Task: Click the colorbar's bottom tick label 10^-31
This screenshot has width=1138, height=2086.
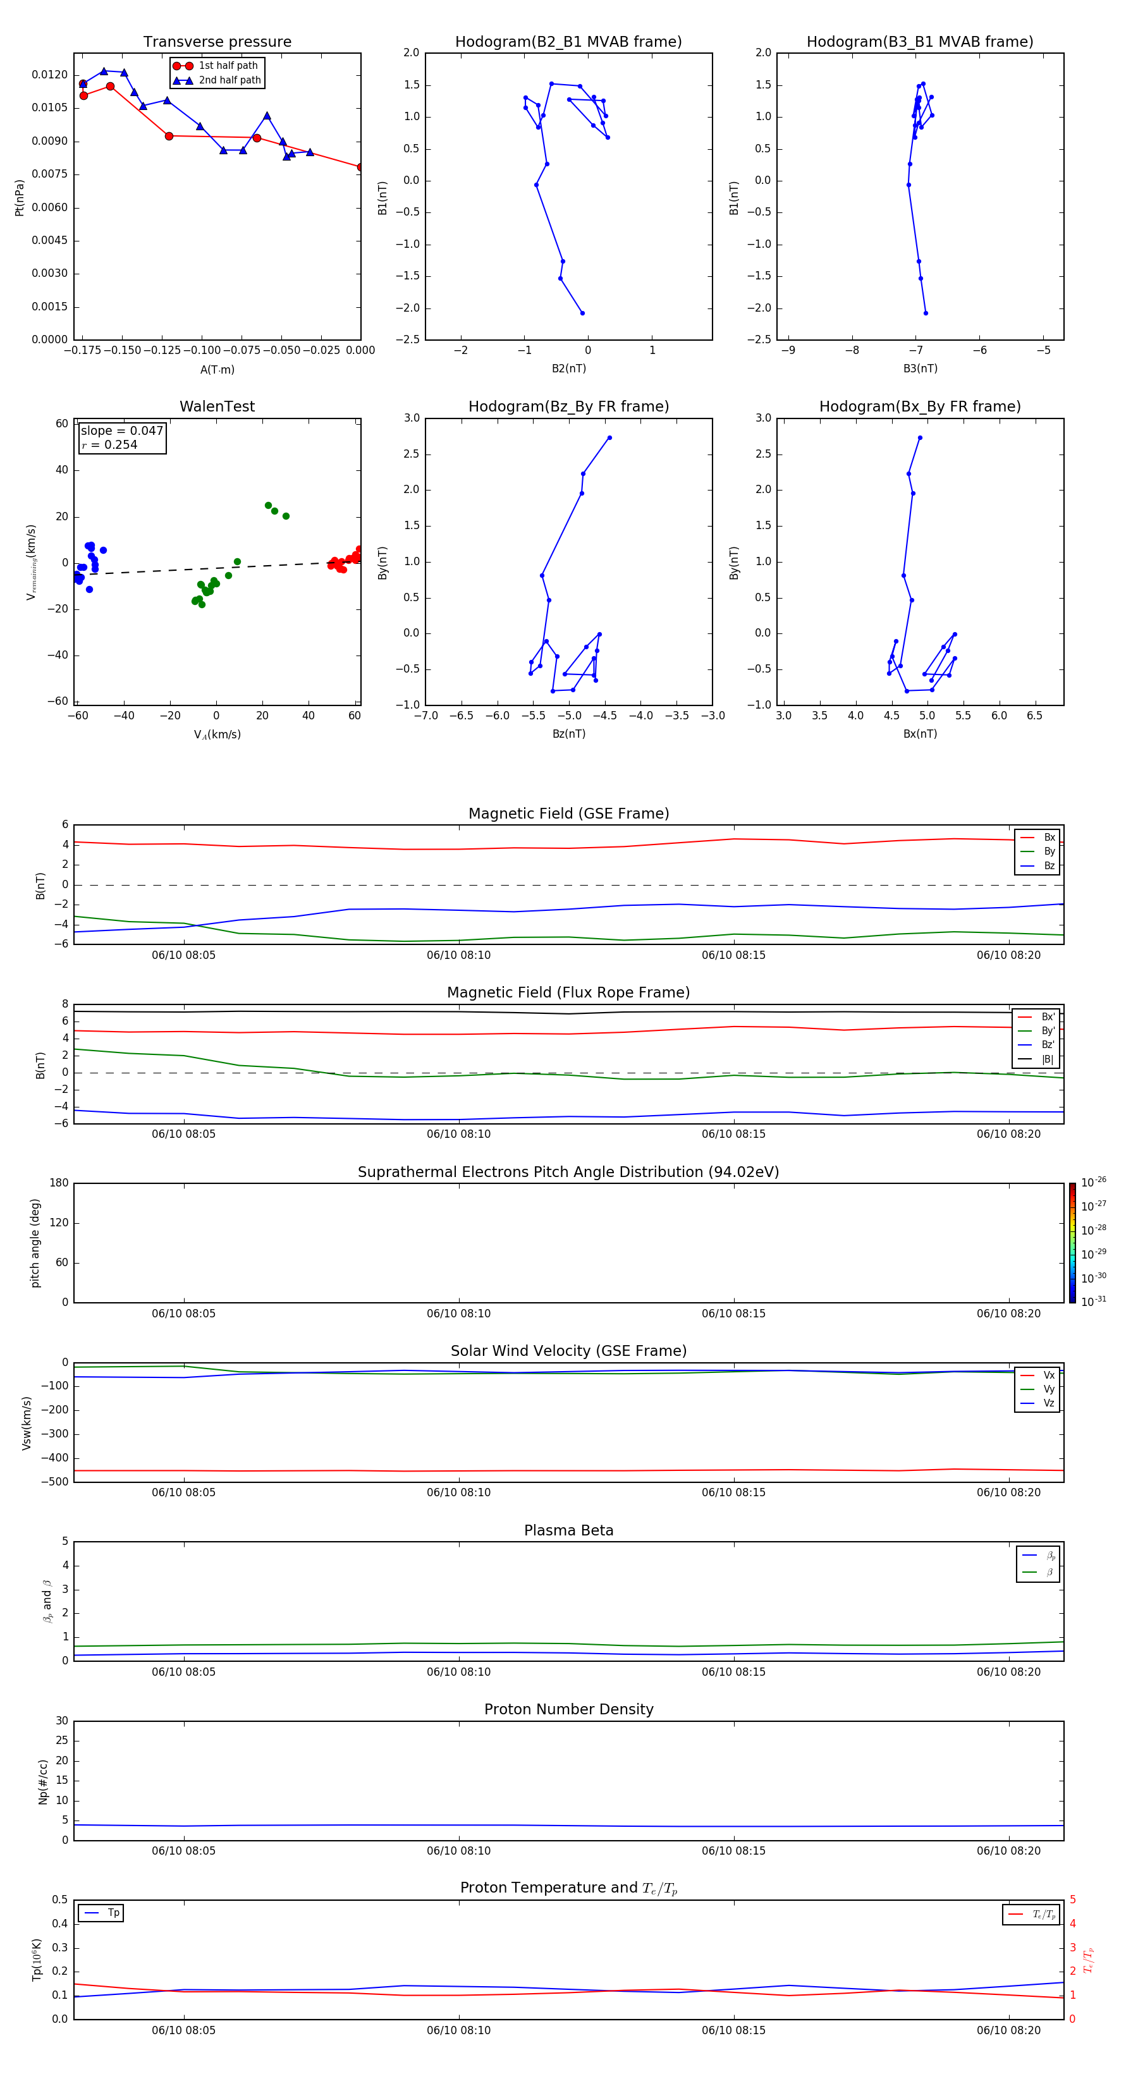Action: click(1094, 1302)
